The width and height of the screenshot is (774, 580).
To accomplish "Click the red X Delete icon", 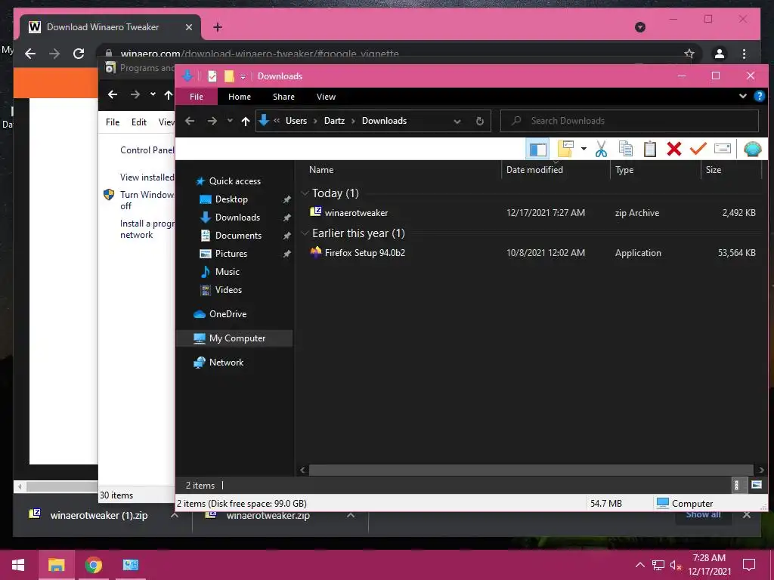I will [x=673, y=149].
